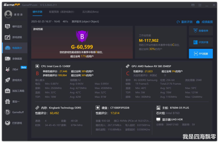Switch to 硬件评测 tab
Image resolution: width=219 pixels, height=143 pixels.
[37, 12]
